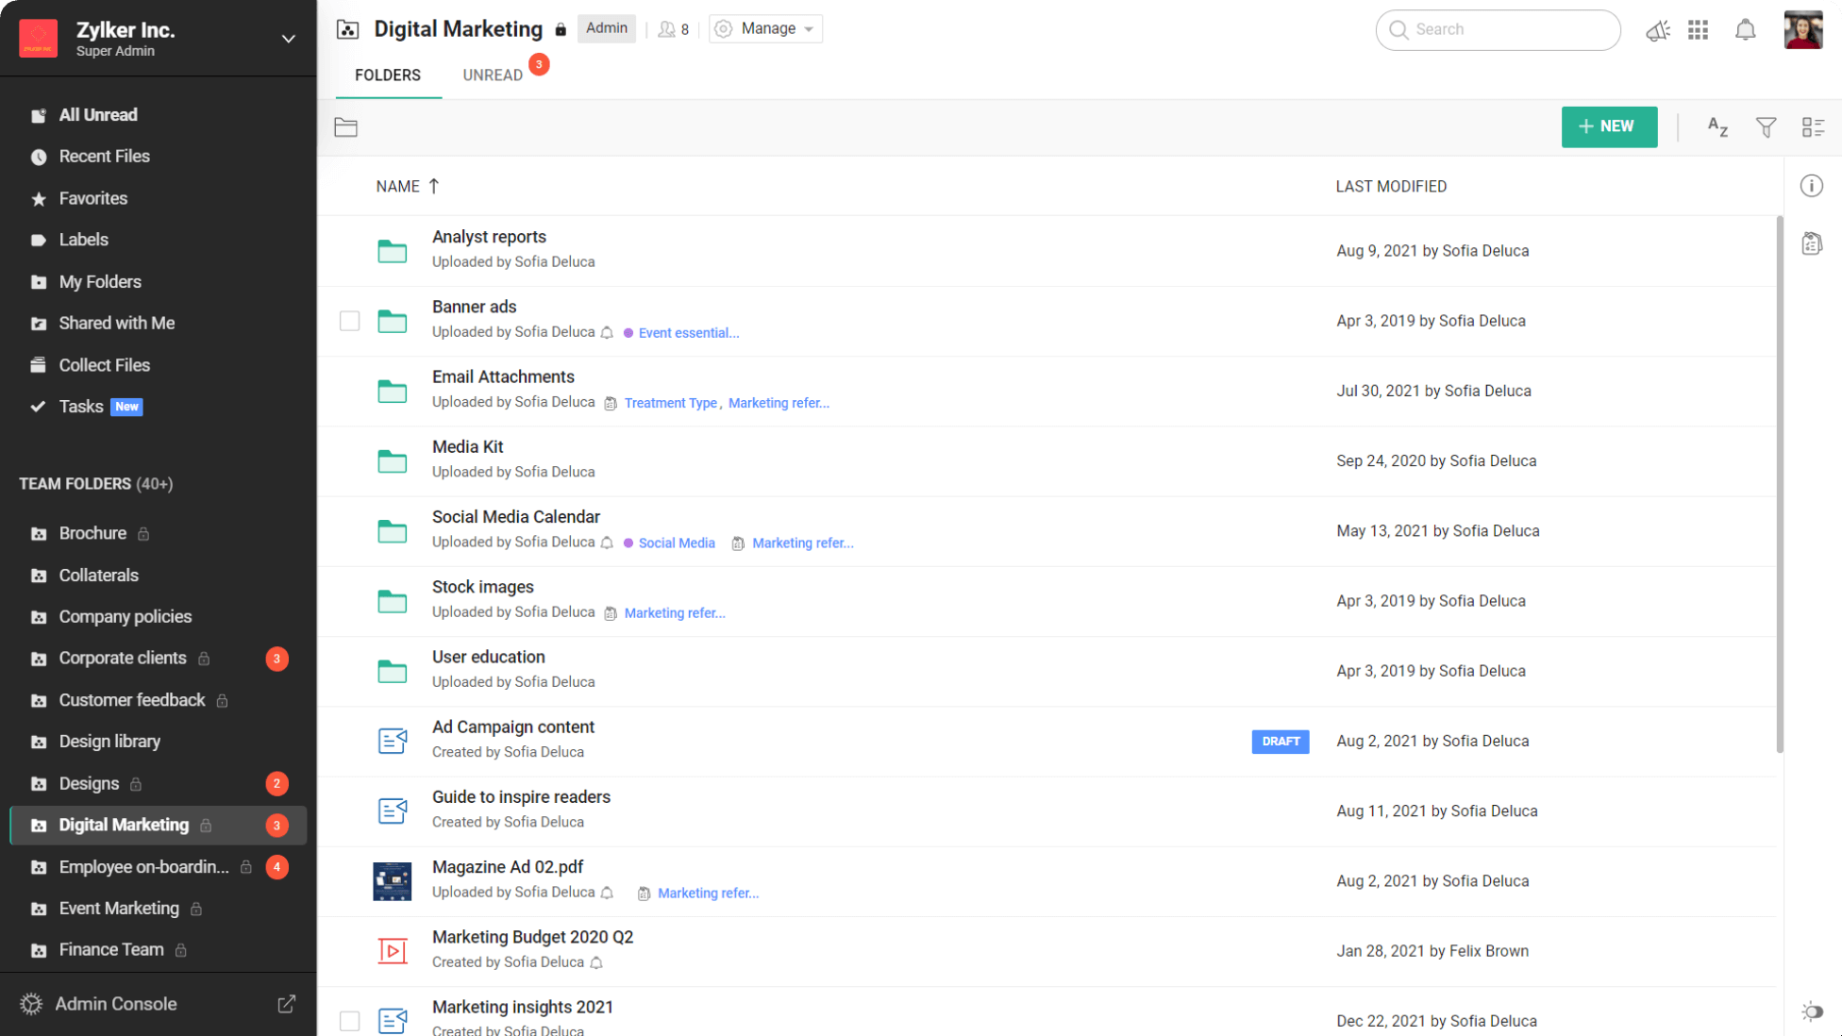Open Admin Console external link icon
This screenshot has width=1842, height=1036.
(286, 1004)
